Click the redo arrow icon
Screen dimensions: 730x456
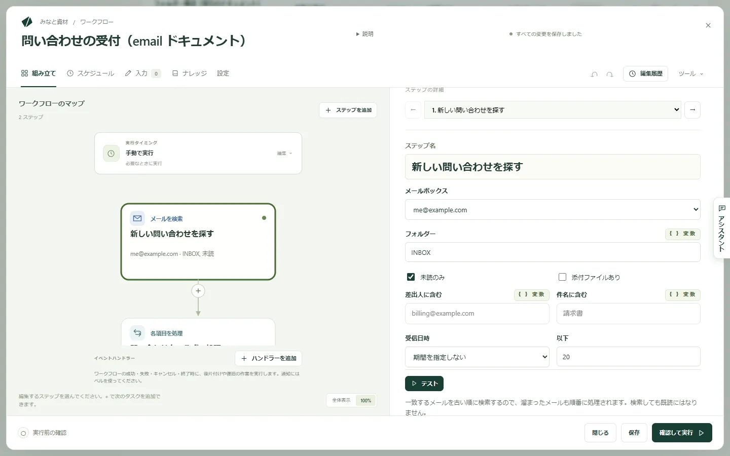coord(610,74)
